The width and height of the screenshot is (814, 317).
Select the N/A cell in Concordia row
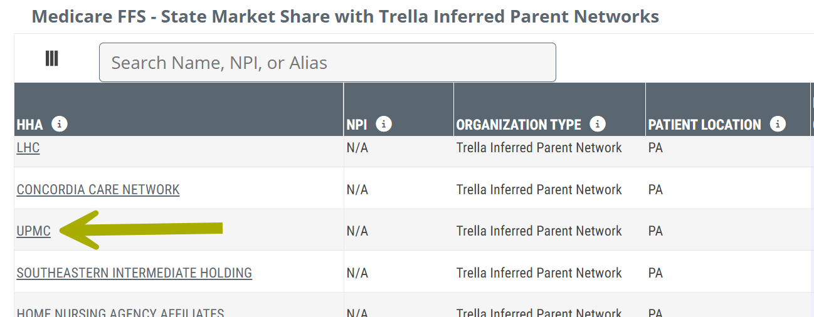pos(357,189)
